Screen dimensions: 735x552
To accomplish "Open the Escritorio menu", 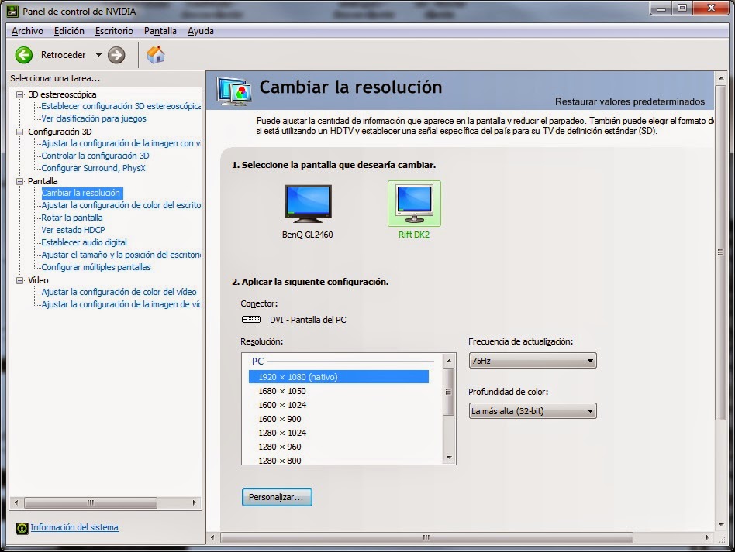I will coord(114,31).
